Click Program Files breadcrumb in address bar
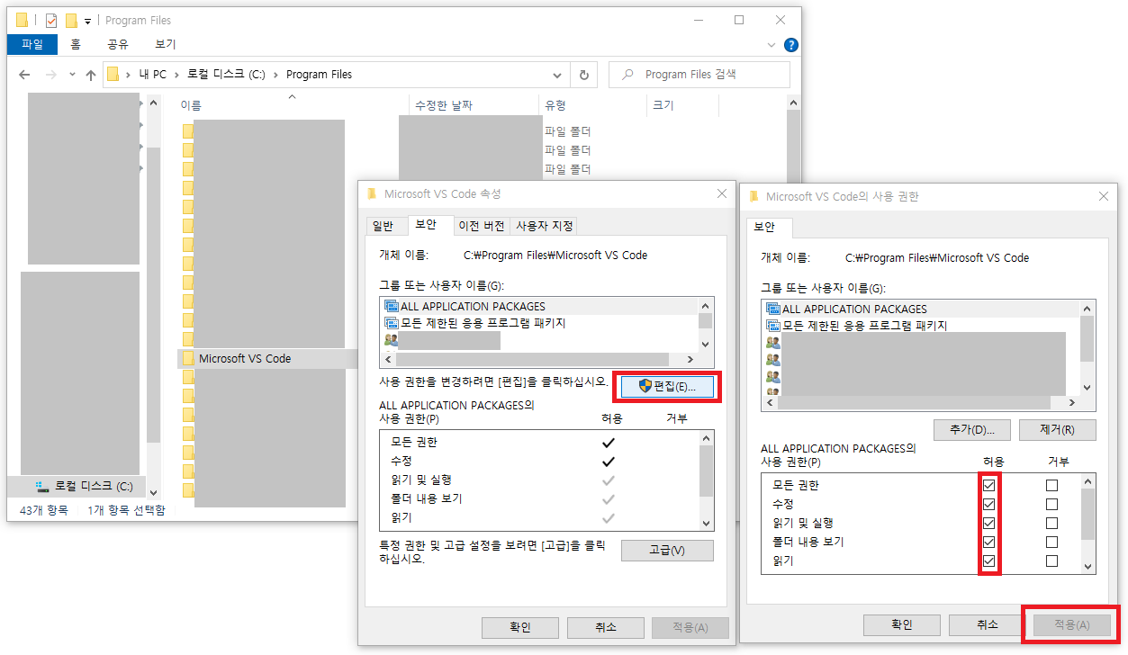Screen dimensions: 1128x655 point(319,75)
